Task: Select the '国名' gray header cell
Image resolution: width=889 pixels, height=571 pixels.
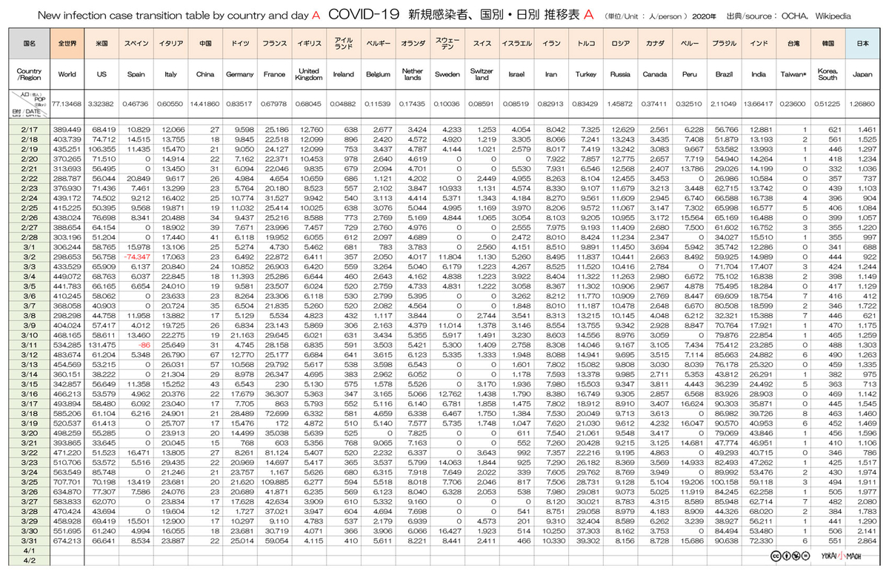Action: coord(30,43)
